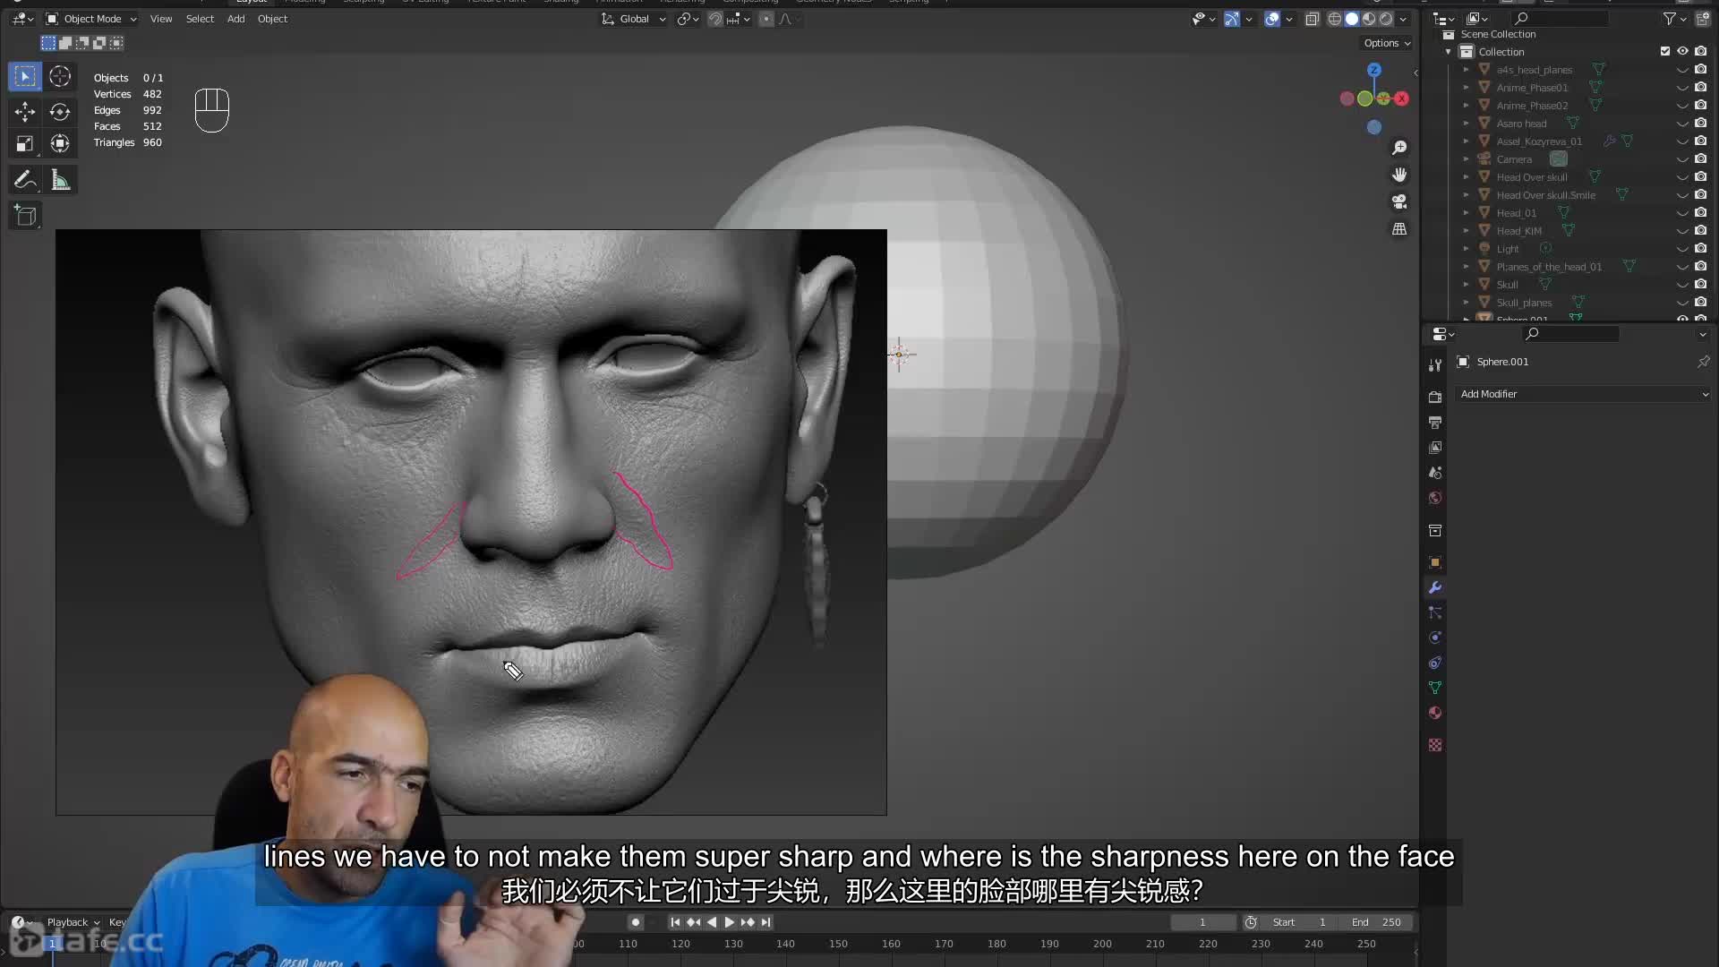The width and height of the screenshot is (1719, 967).
Task: Select the Measure tool
Action: click(x=60, y=181)
